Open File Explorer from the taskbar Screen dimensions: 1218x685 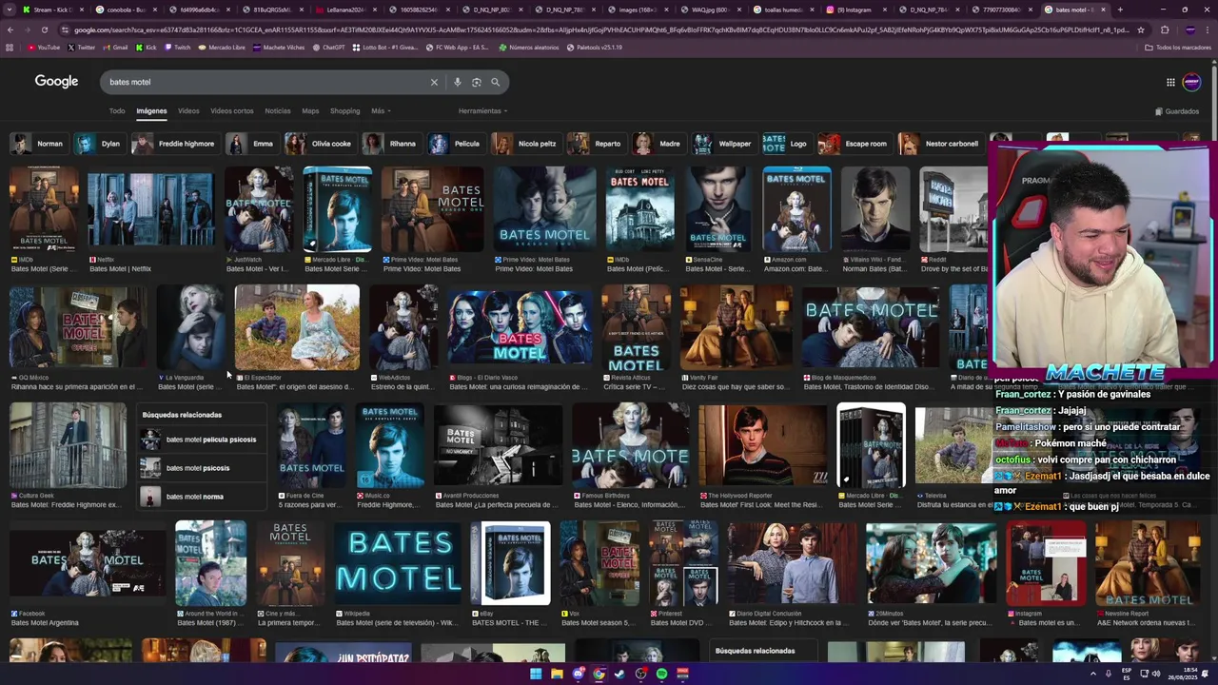557,674
